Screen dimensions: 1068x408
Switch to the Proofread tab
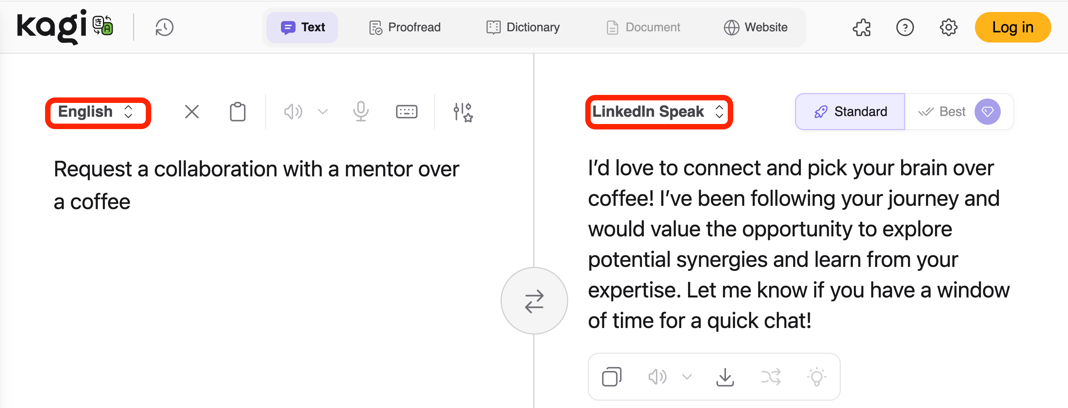[405, 27]
